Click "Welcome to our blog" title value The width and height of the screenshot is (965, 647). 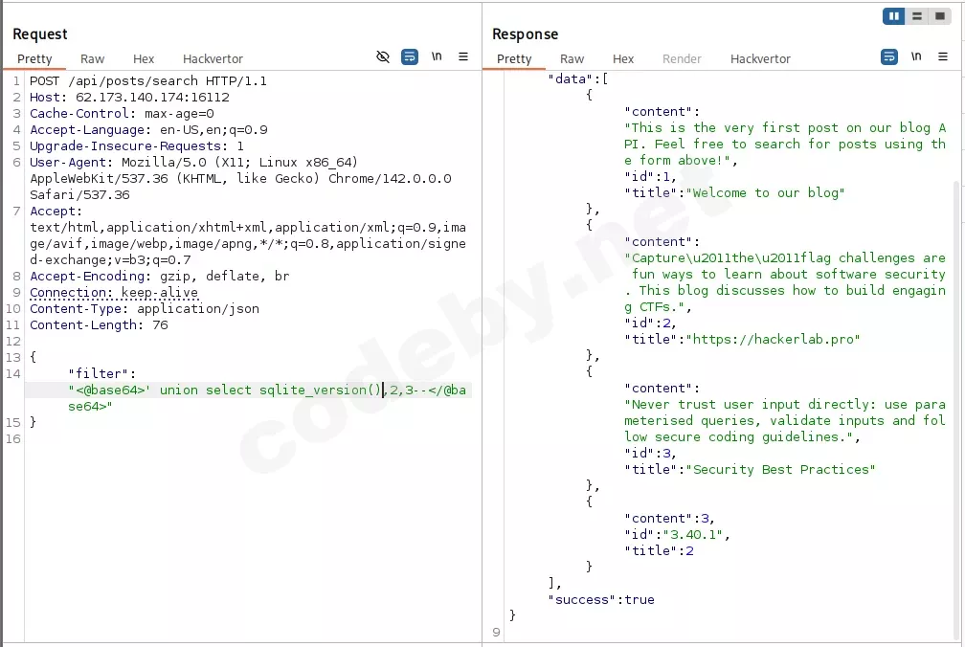pos(766,193)
